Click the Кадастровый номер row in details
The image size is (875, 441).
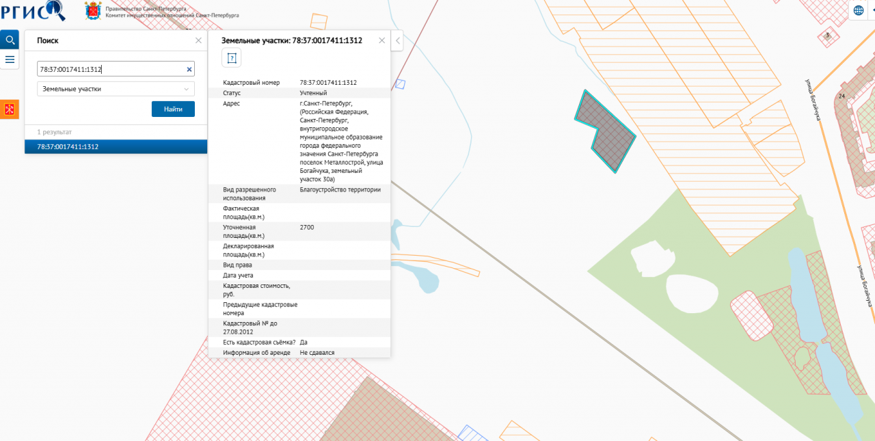click(x=299, y=83)
